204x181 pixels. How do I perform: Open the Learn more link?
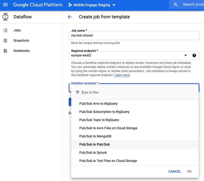pos(122,75)
